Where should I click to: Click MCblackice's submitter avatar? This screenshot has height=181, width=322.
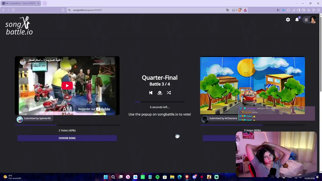pos(205,119)
